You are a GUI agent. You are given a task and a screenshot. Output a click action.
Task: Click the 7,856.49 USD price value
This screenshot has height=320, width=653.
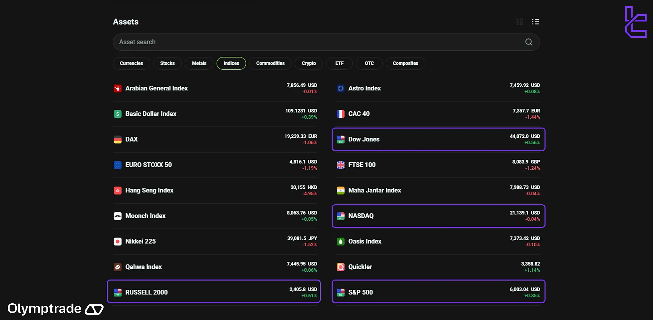pos(302,85)
